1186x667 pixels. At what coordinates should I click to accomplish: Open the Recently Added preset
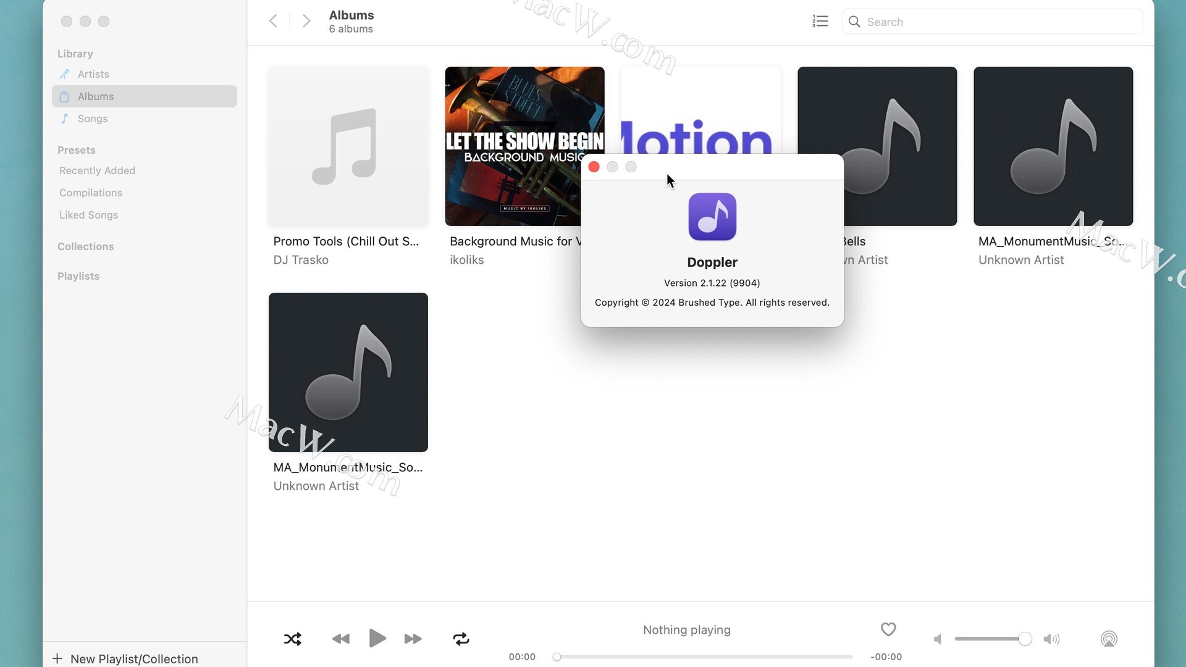(x=97, y=170)
